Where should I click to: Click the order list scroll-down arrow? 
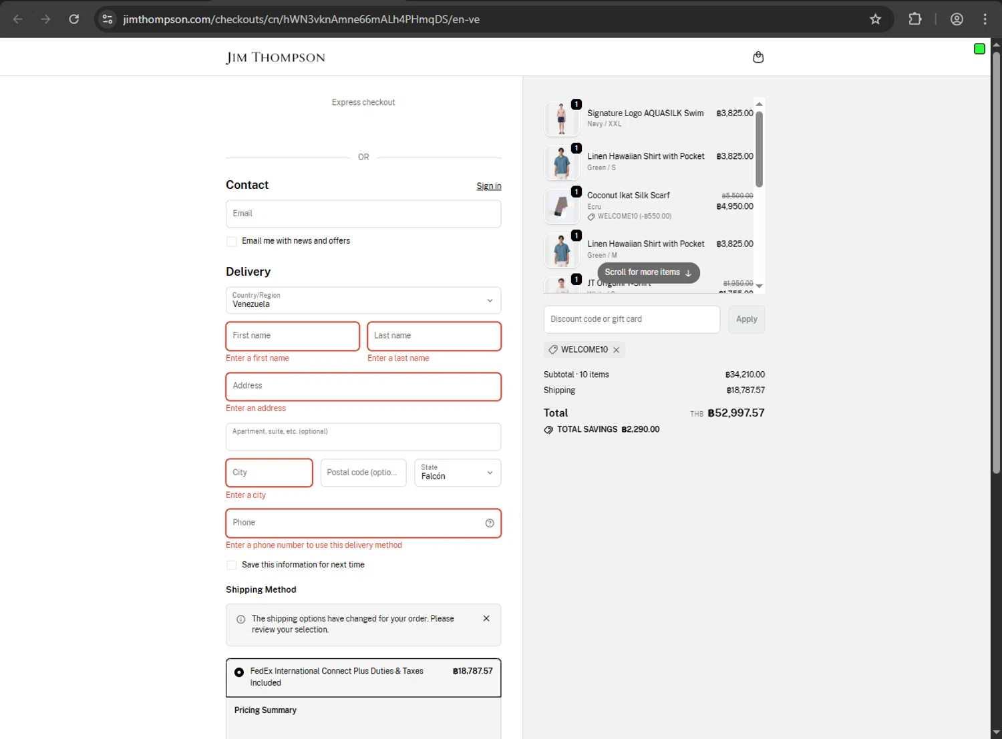click(x=759, y=286)
